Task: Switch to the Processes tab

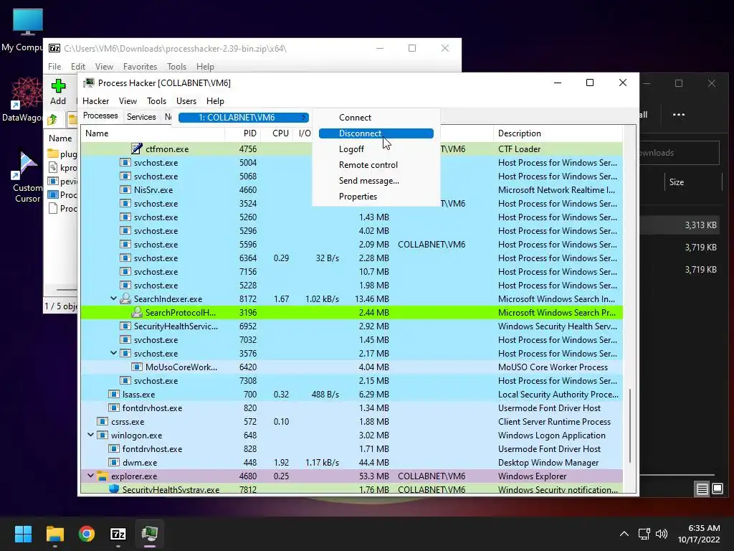Action: (x=100, y=116)
